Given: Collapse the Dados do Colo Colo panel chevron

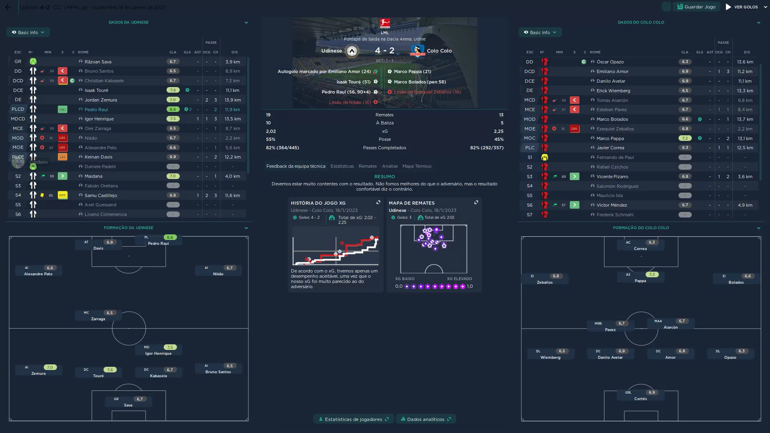Looking at the screenshot, I should click(758, 22).
